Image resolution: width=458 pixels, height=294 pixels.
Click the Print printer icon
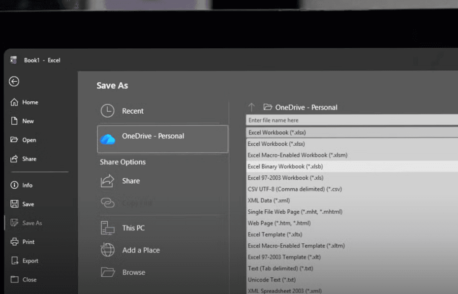click(x=14, y=242)
